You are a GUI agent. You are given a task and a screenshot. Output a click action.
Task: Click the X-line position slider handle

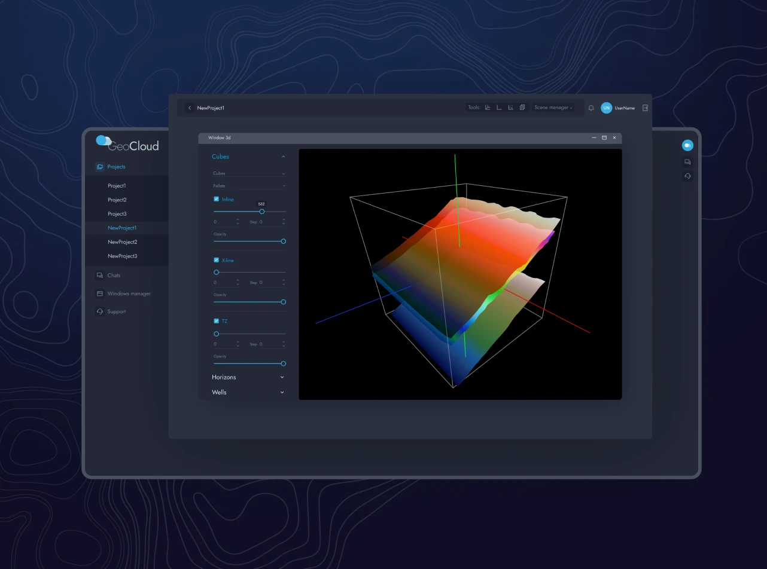217,273
